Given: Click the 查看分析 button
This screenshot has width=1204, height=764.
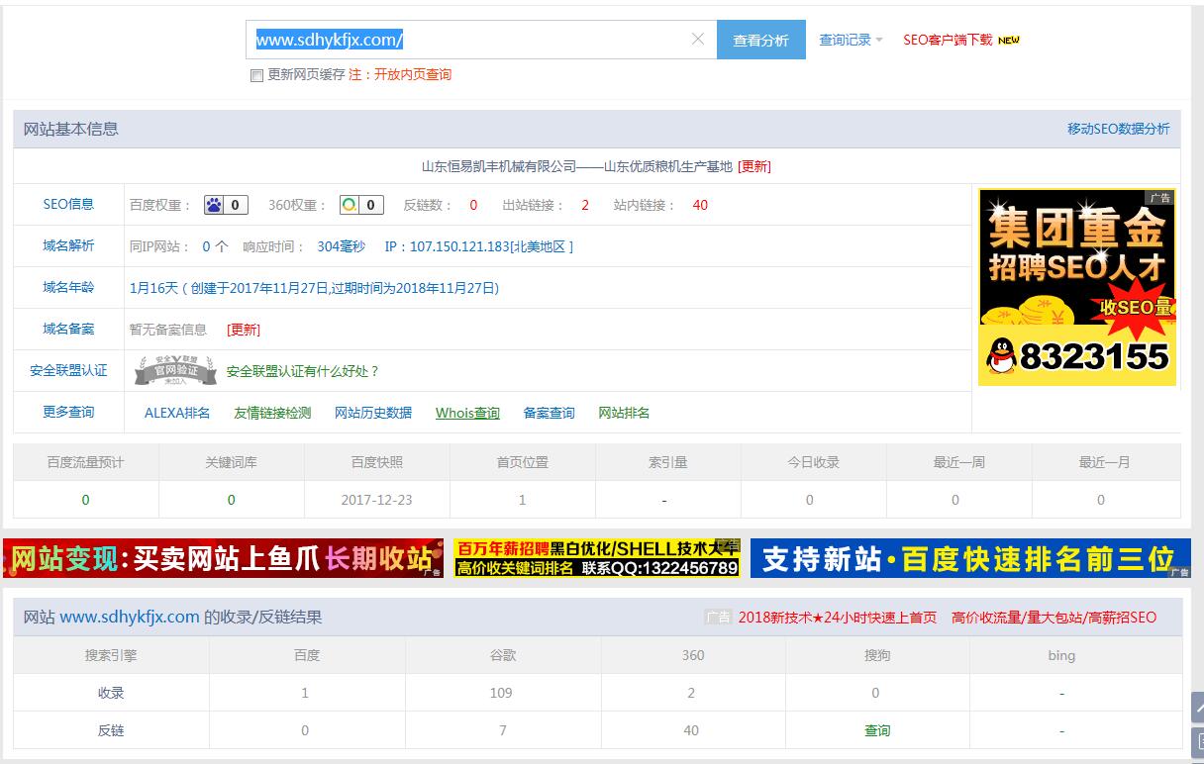Looking at the screenshot, I should point(760,40).
